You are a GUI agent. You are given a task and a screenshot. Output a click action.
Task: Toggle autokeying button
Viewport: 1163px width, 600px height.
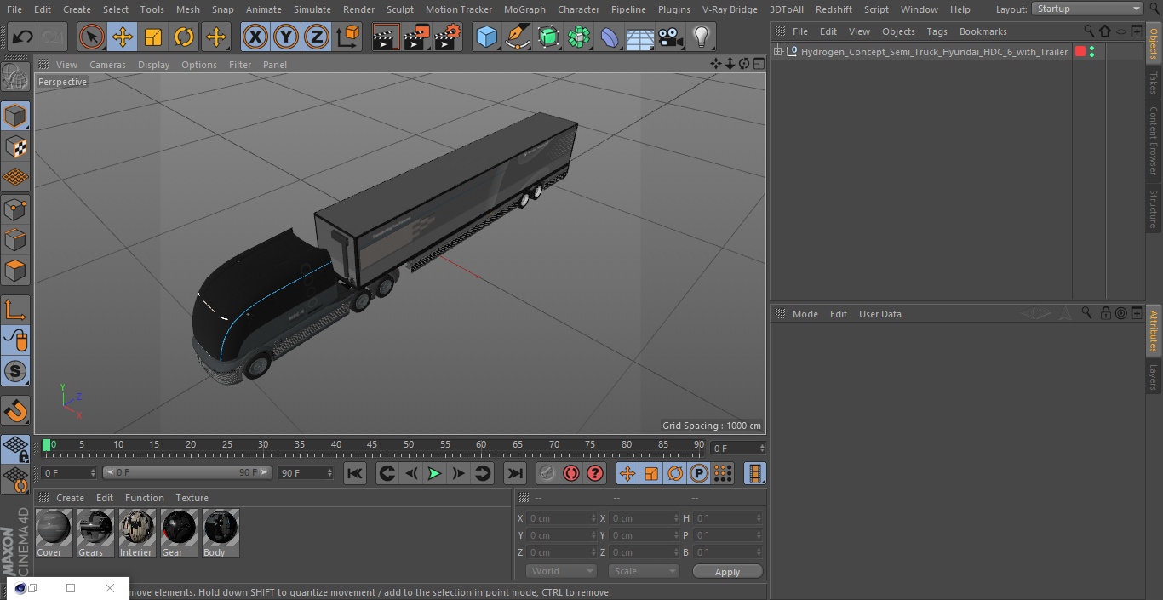point(571,473)
